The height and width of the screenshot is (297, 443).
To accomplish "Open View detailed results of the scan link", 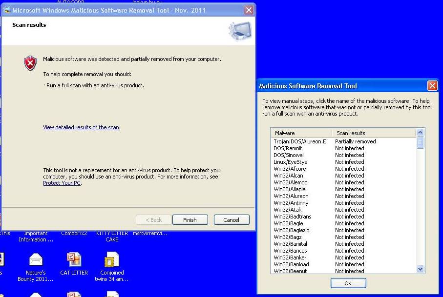I will pyautogui.click(x=81, y=127).
